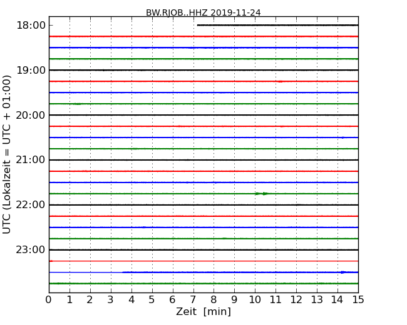
Task: Click the x-axis tick label 3
Action: pos(111,299)
